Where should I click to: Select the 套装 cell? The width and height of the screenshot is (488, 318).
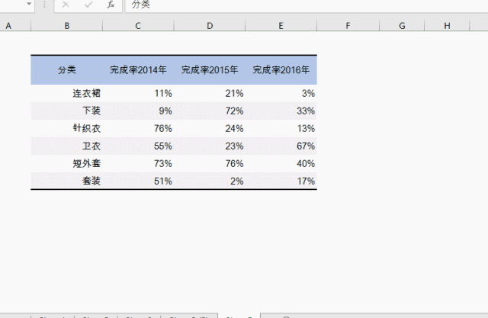(66, 181)
